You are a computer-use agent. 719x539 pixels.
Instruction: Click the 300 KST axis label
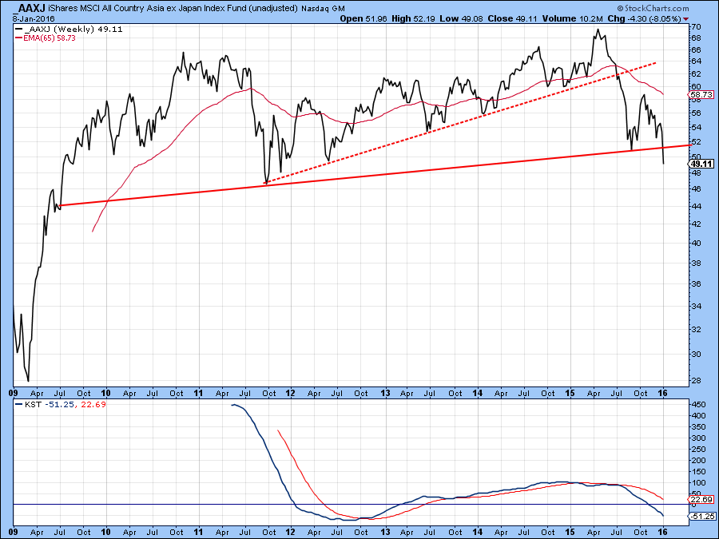tap(697, 438)
